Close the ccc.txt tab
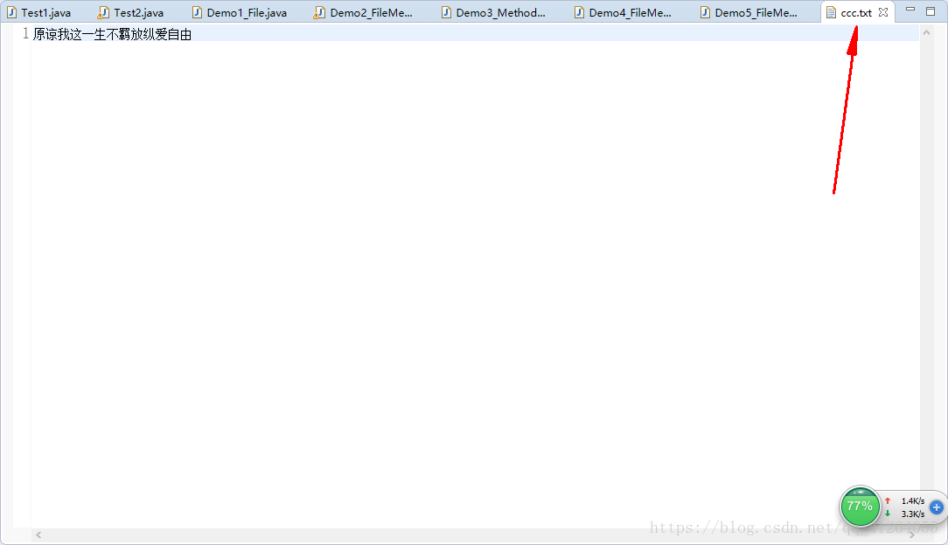The image size is (948, 545). coord(883,12)
